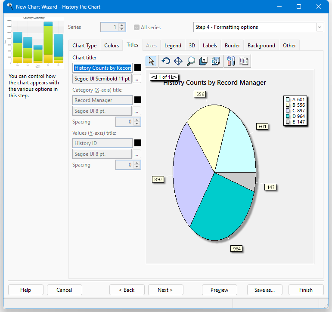This screenshot has height=312, width=332.
Task: Open the Step 4 Formatting options dropdown
Action: [319, 27]
